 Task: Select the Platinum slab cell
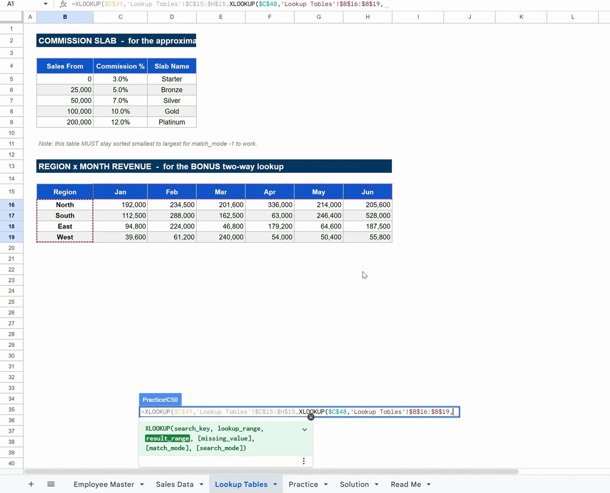[x=172, y=122]
